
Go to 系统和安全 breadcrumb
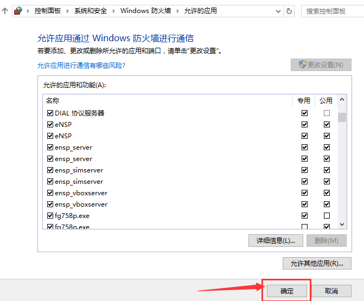pos(91,11)
